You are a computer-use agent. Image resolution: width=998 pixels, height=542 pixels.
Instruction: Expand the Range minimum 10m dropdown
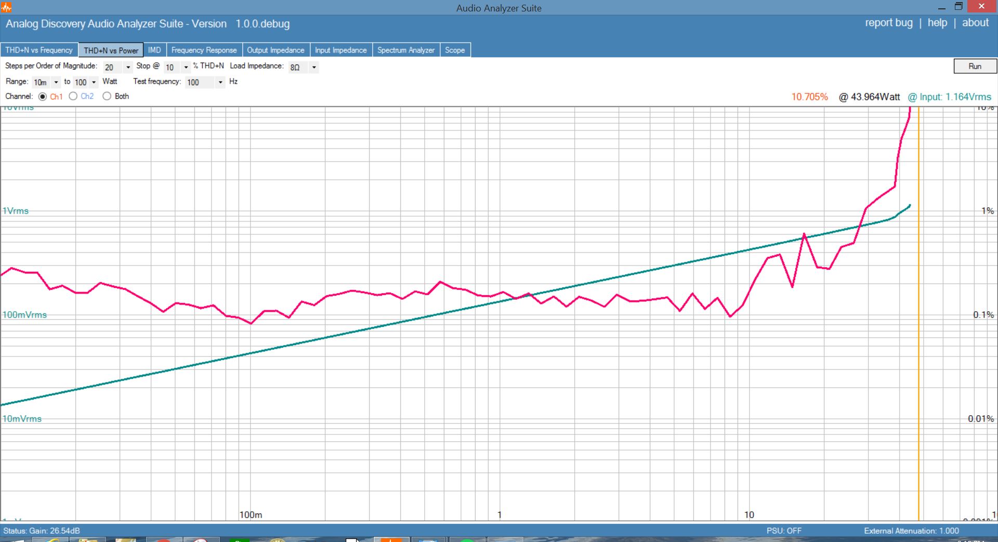coord(56,82)
